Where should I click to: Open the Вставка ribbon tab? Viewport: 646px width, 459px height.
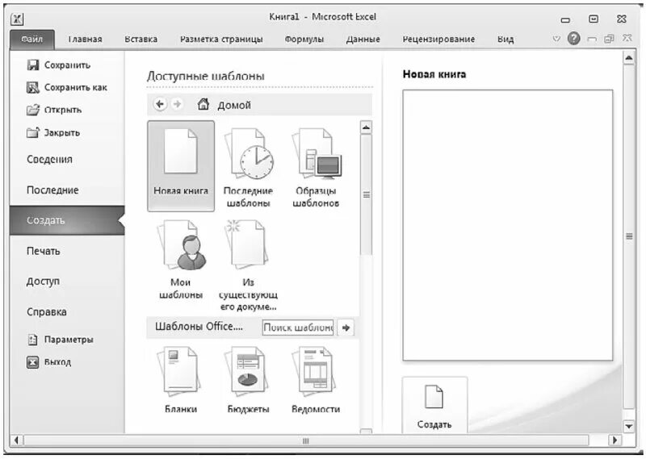[x=141, y=40]
